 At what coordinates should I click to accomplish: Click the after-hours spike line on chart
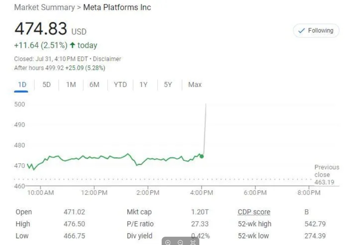(205, 128)
